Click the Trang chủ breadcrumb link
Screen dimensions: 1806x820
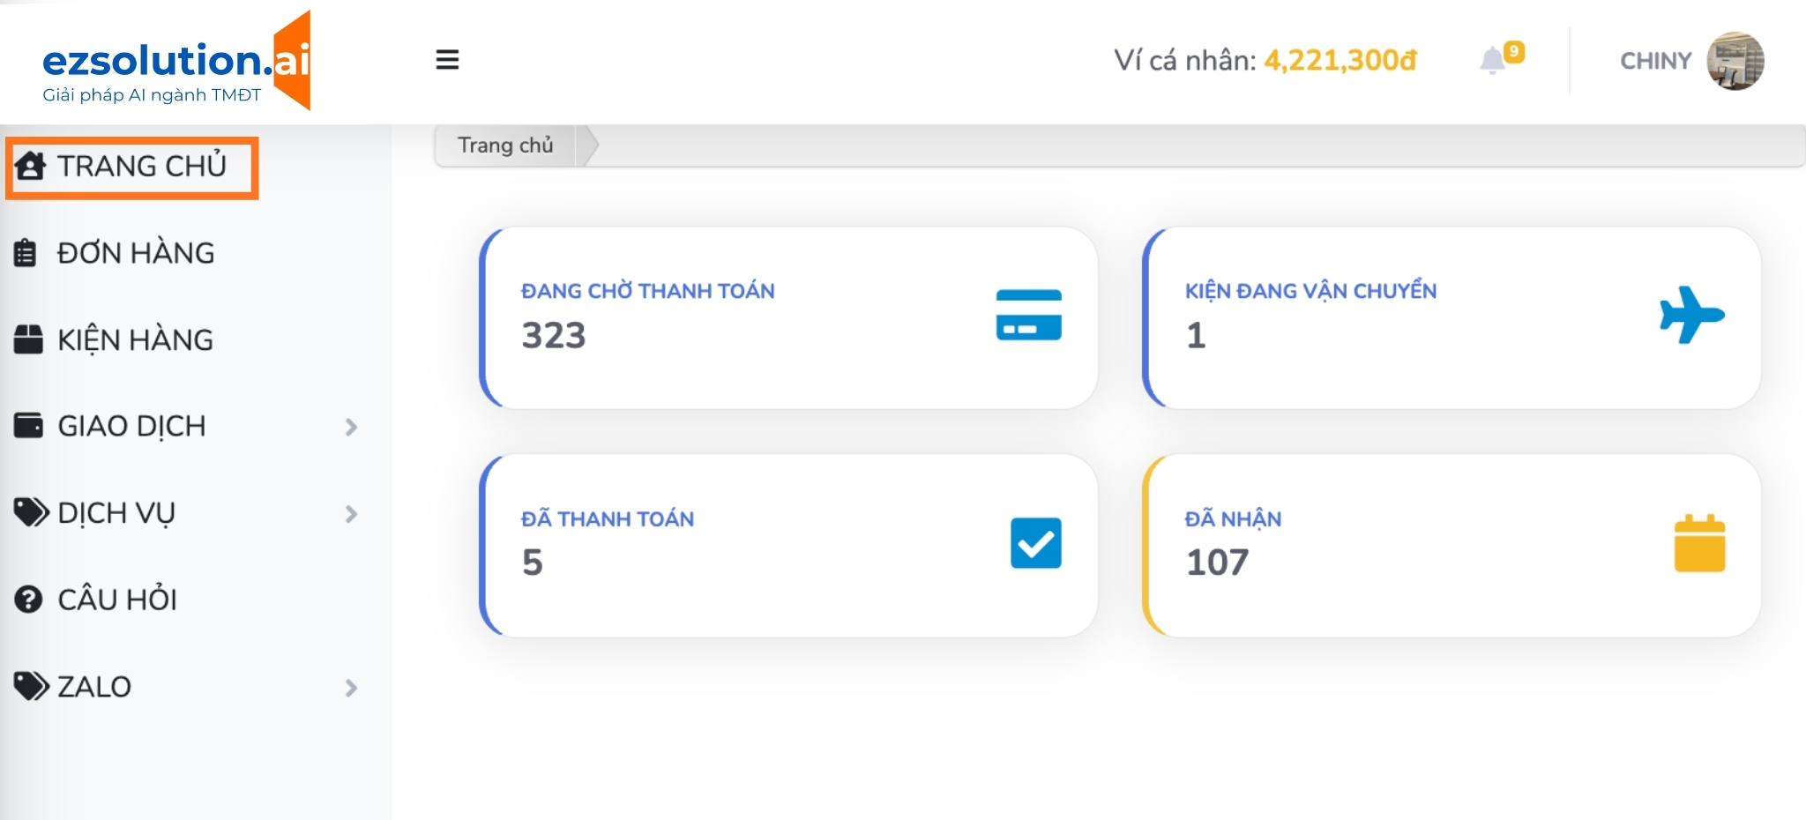pos(505,145)
